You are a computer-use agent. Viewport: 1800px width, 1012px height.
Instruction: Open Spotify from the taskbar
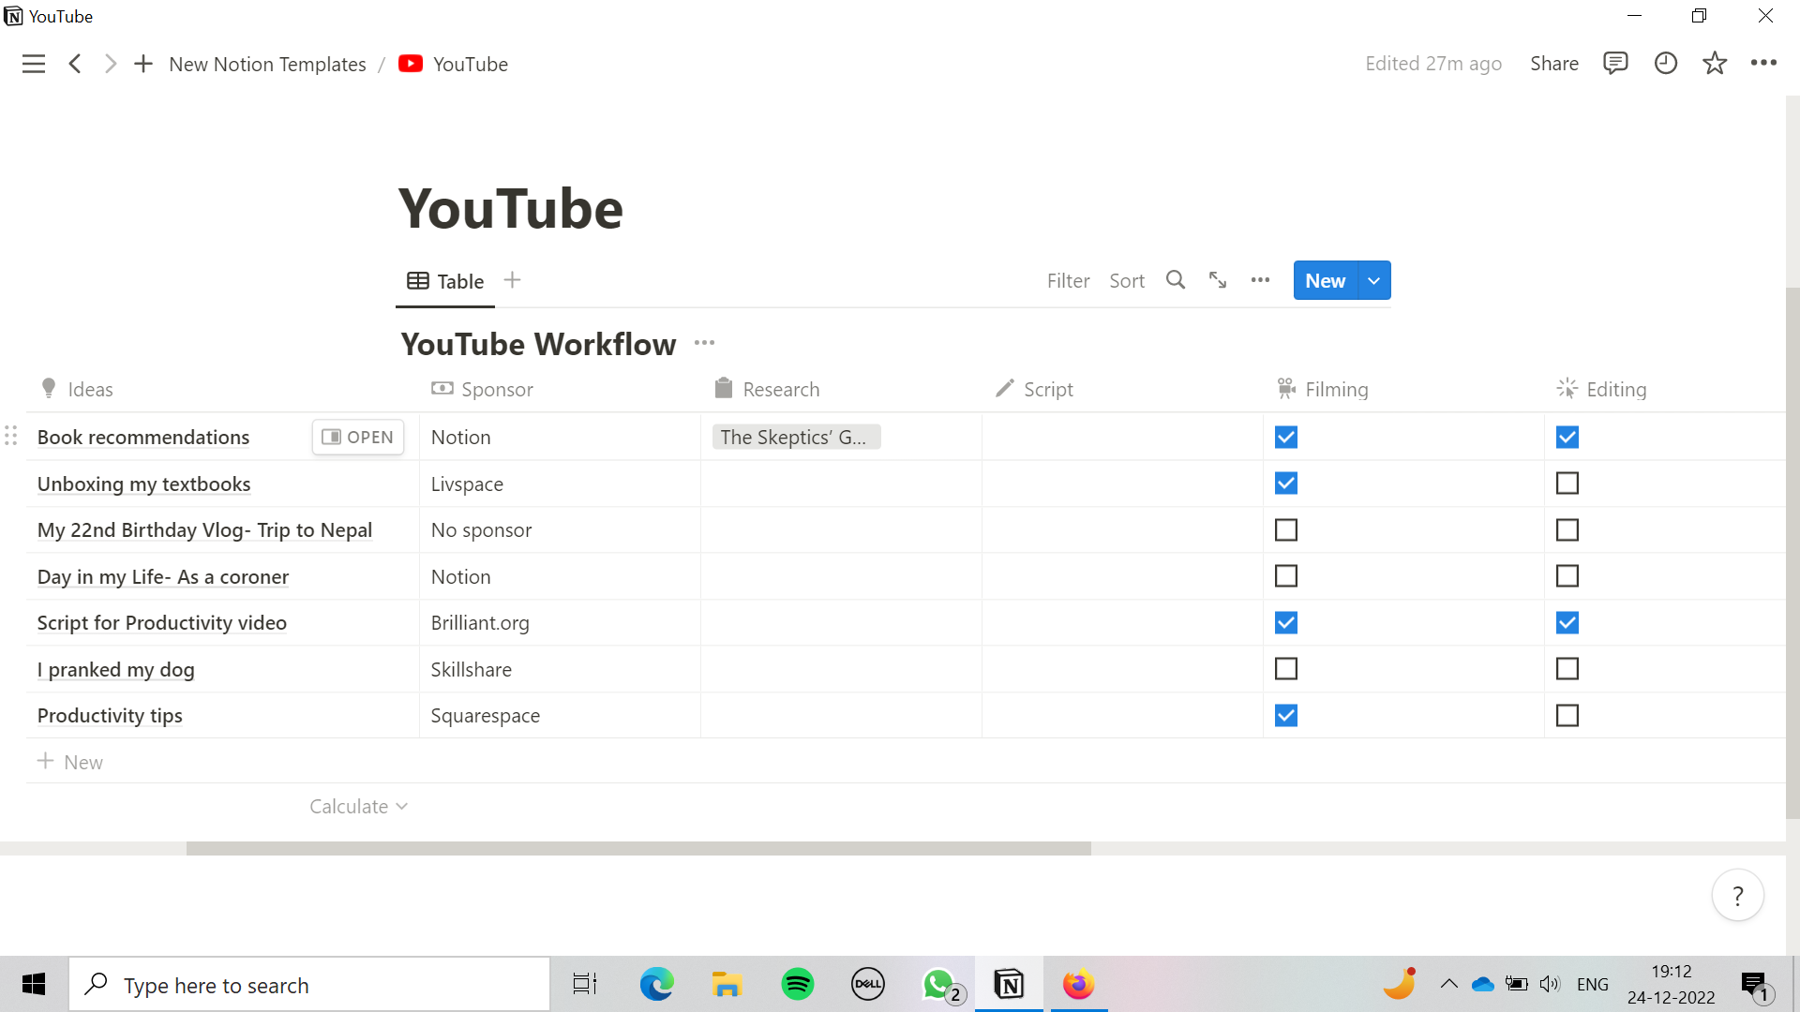(x=797, y=984)
